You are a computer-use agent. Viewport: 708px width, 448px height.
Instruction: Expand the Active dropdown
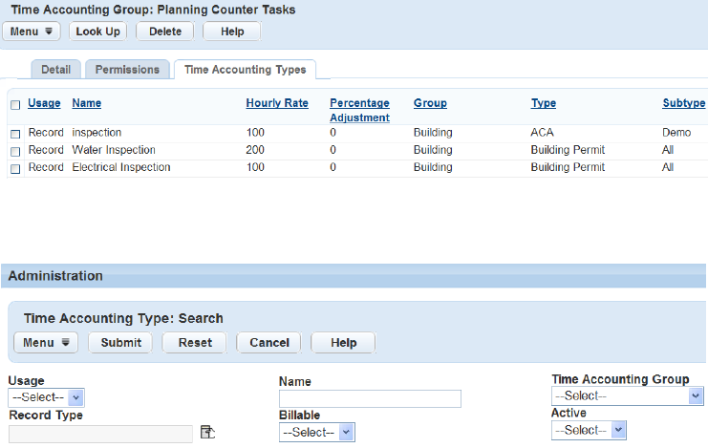[589, 430]
